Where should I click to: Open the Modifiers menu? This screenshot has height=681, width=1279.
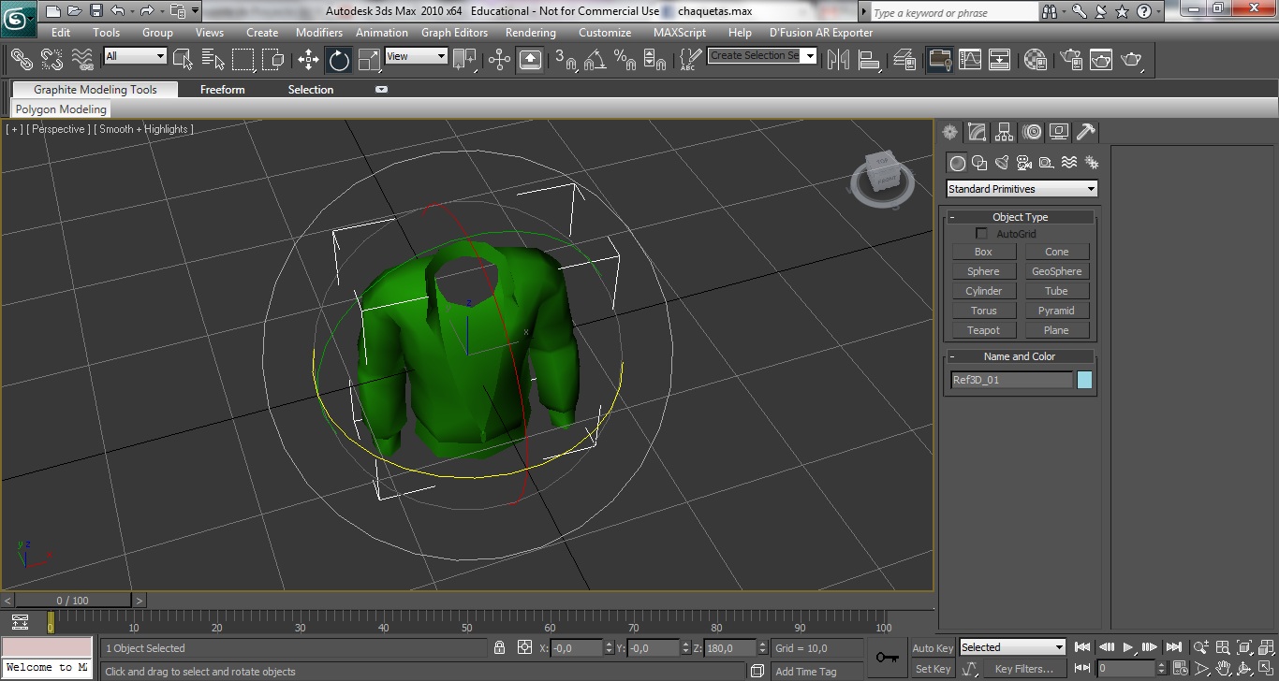(x=318, y=33)
